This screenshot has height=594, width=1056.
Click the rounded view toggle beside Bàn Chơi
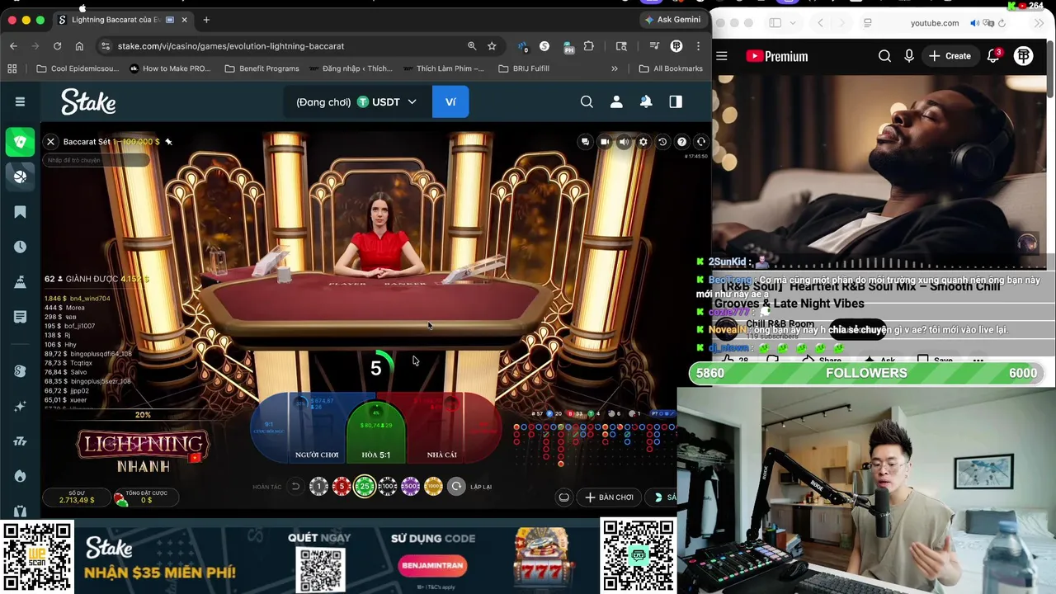(x=563, y=497)
